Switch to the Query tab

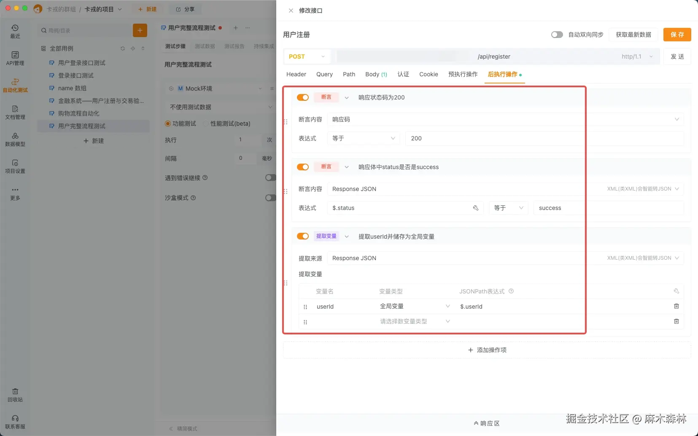click(324, 74)
